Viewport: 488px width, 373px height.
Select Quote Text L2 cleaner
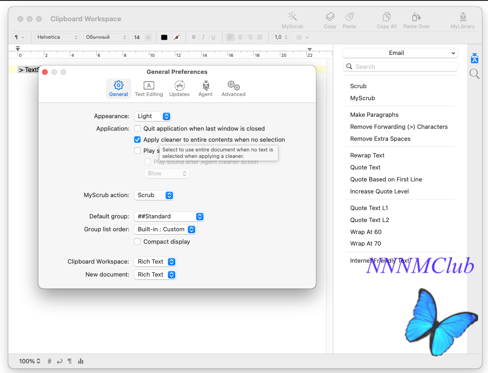point(370,220)
